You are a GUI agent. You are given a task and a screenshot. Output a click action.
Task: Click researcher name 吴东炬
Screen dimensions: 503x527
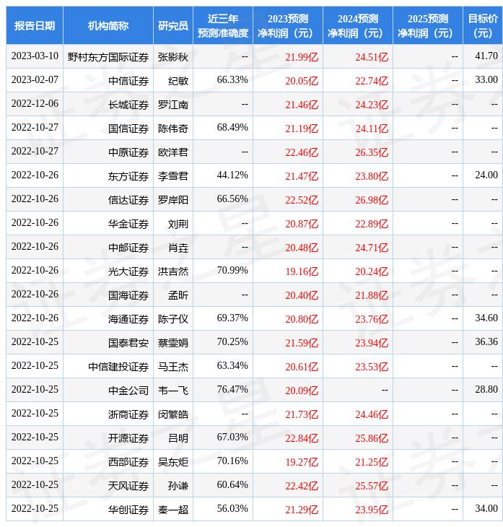[x=173, y=463]
